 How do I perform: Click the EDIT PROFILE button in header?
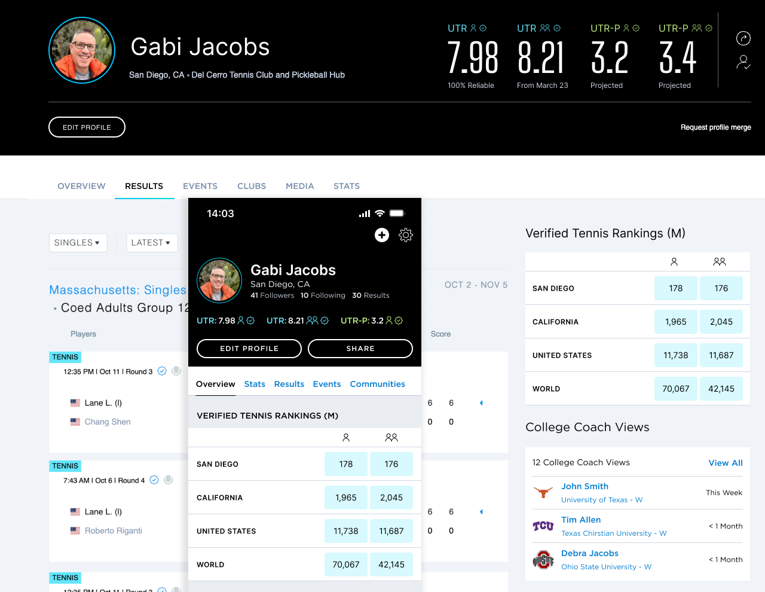[x=87, y=127]
